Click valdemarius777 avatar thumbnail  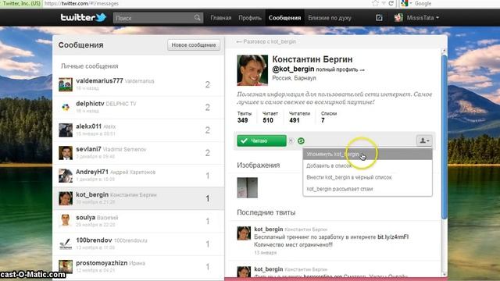tap(66, 84)
